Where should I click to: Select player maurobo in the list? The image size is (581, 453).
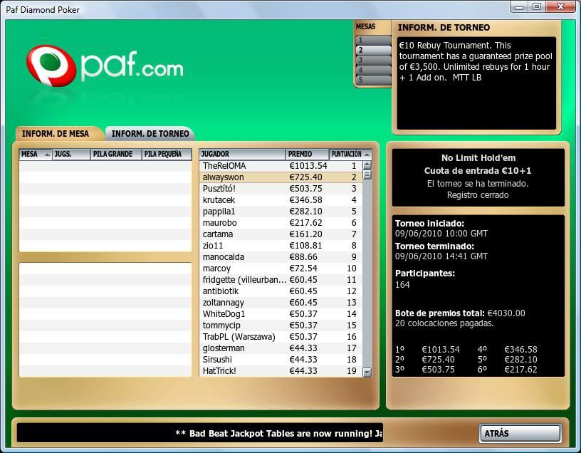(x=281, y=223)
